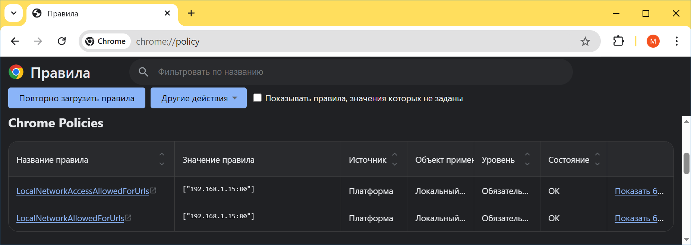The height and width of the screenshot is (245, 691).
Task: Click the browser back arrow
Action: point(15,41)
